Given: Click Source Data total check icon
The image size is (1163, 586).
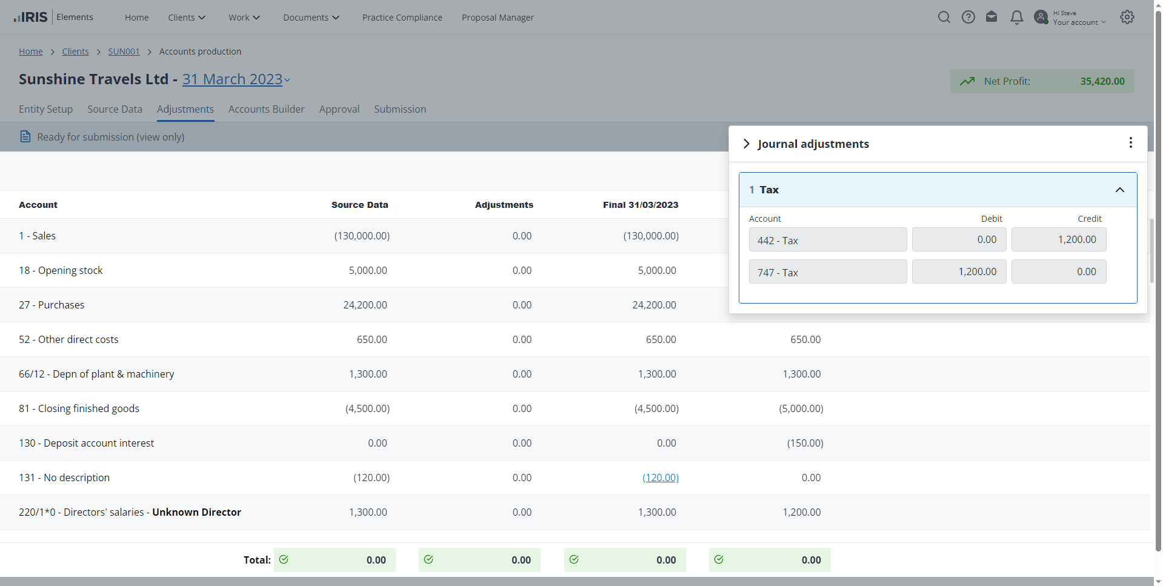Looking at the screenshot, I should pos(284,559).
